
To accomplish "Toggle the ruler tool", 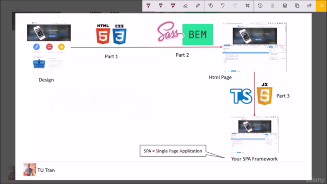I will (198, 6).
